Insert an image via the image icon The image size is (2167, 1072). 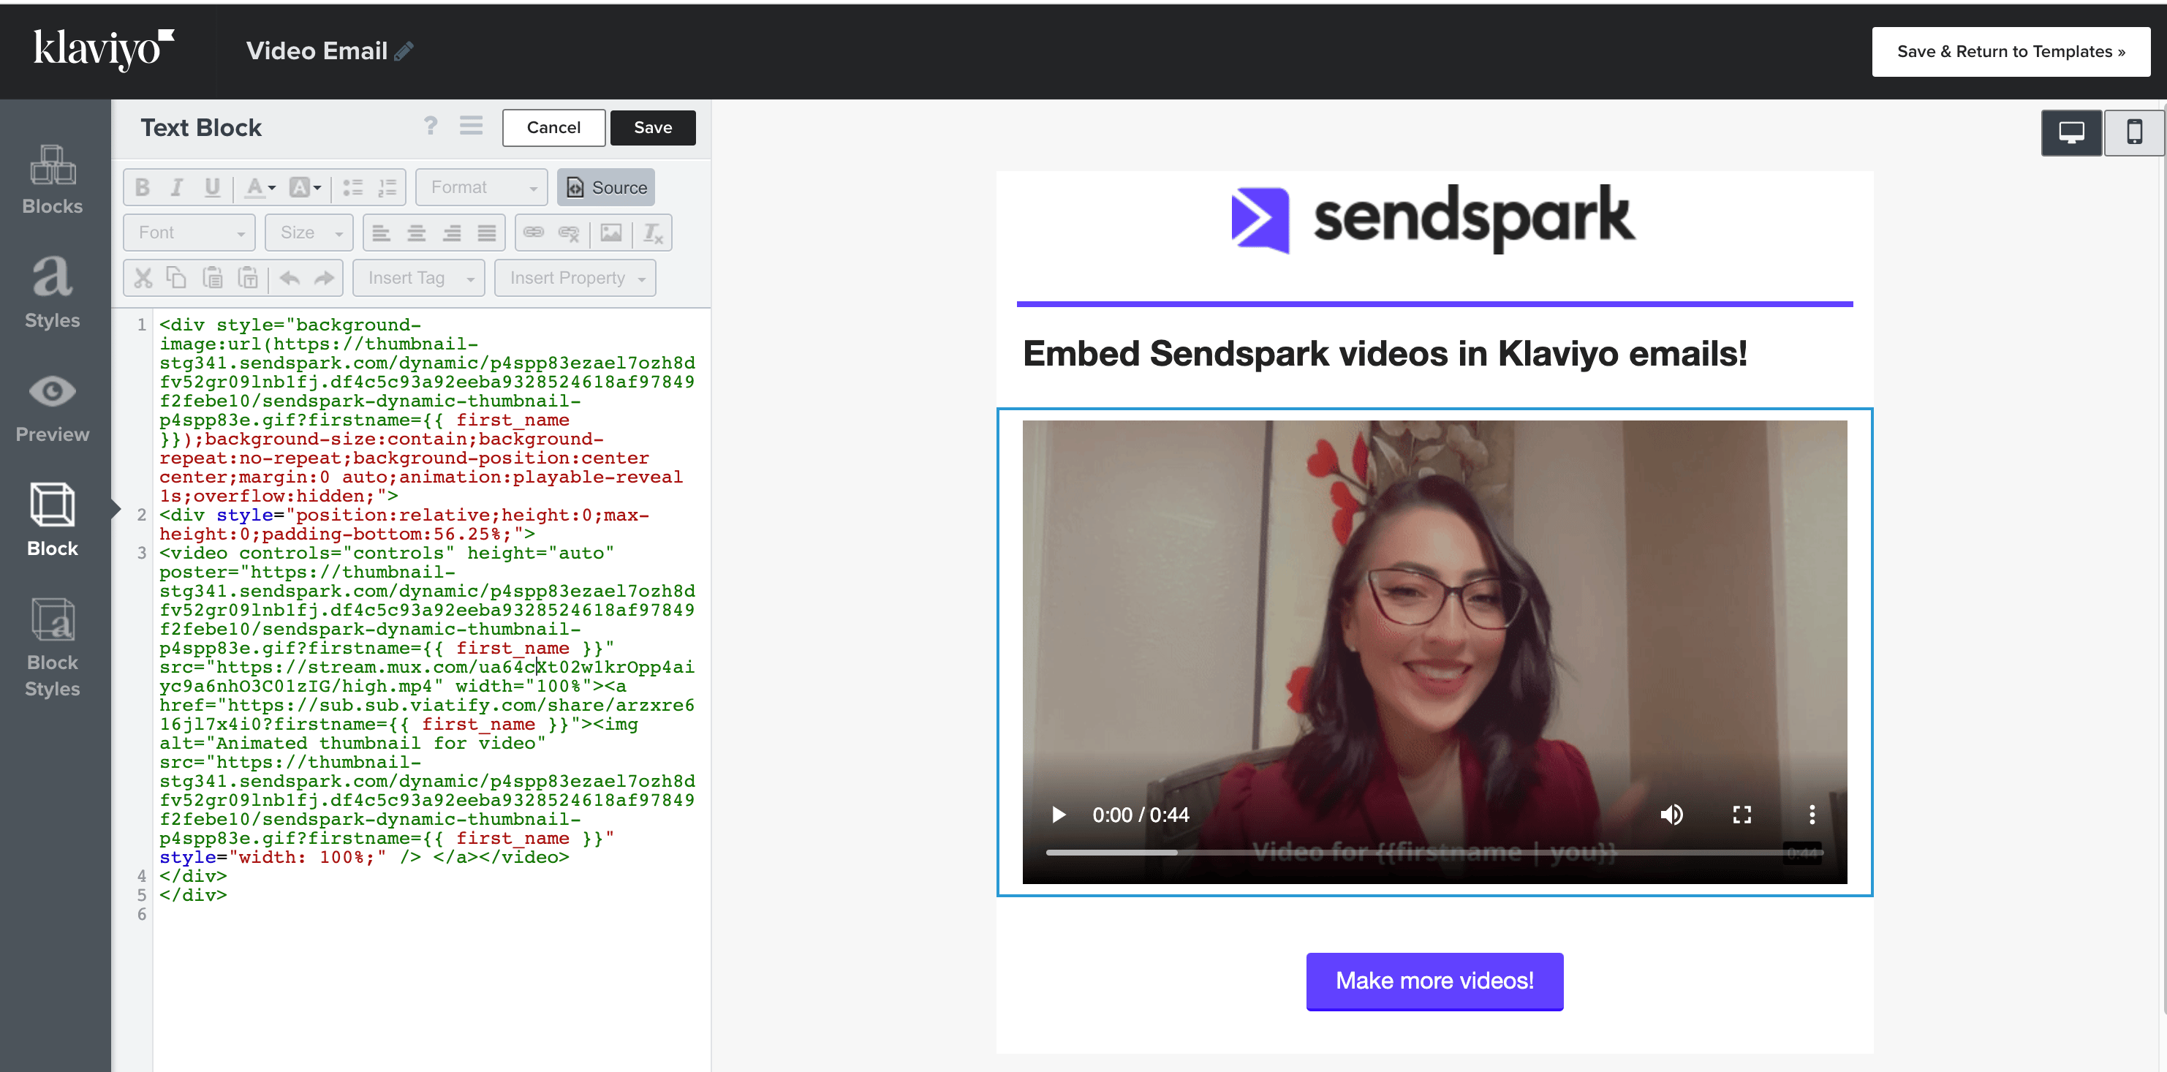610,233
